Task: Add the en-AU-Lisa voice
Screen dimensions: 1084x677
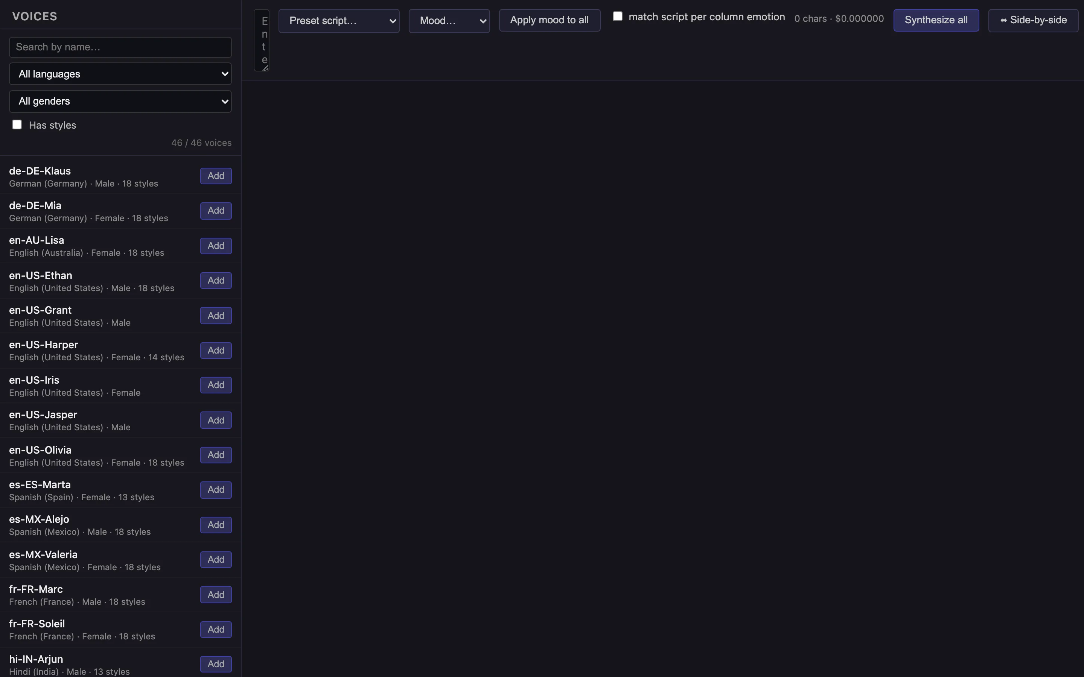Action: coord(215,246)
